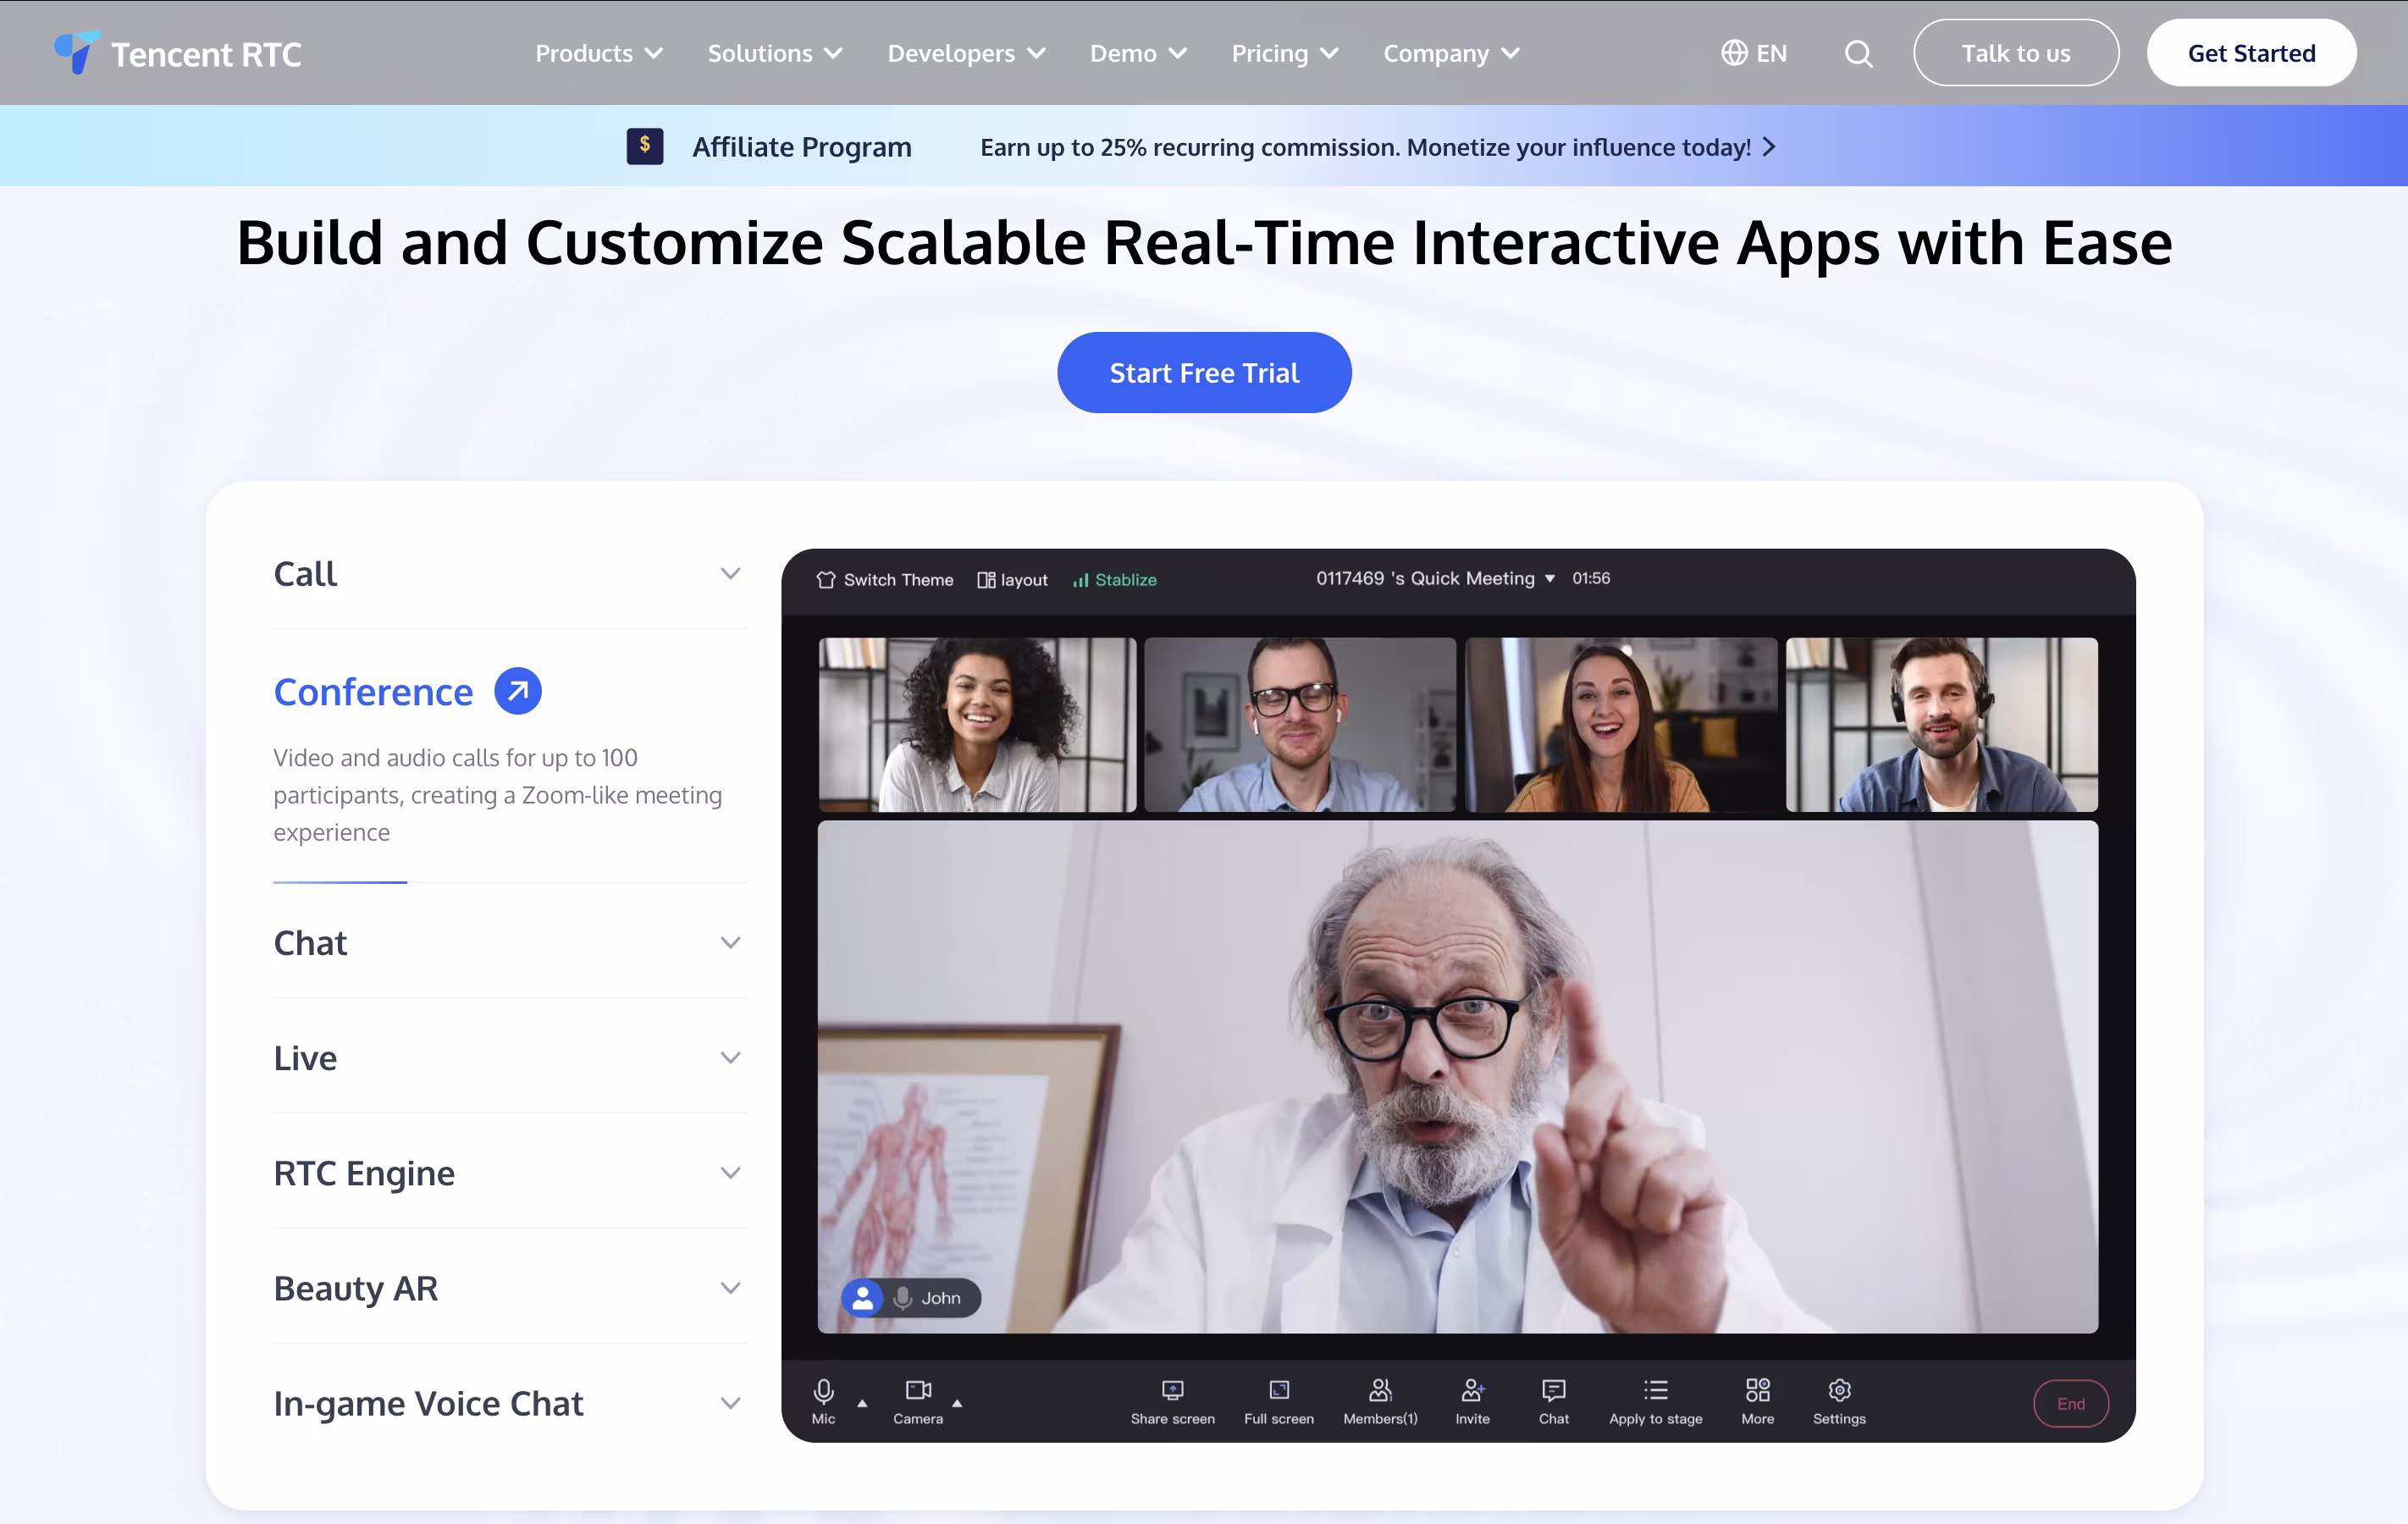Image resolution: width=2408 pixels, height=1524 pixels.
Task: Click the Talk to us button
Action: point(2015,53)
